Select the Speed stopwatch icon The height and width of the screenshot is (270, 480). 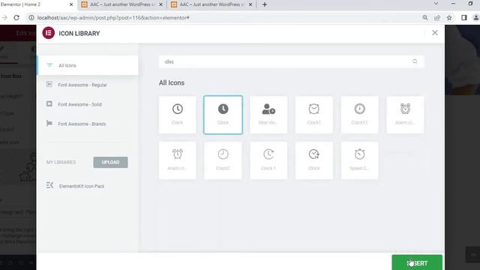[359, 160]
